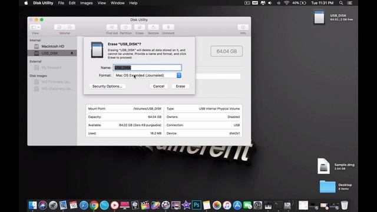
Task: Open the Format dropdown menu
Action: pyautogui.click(x=147, y=75)
